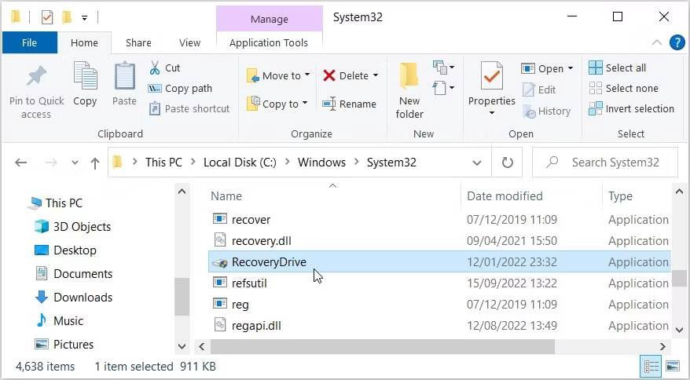Switch to the Home tab
The width and height of the screenshot is (690, 380).
pos(84,42)
